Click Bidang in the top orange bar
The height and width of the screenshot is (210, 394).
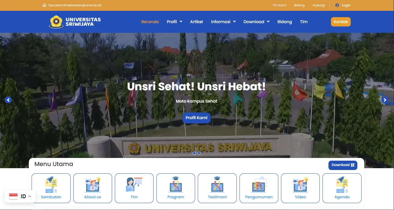point(299,5)
